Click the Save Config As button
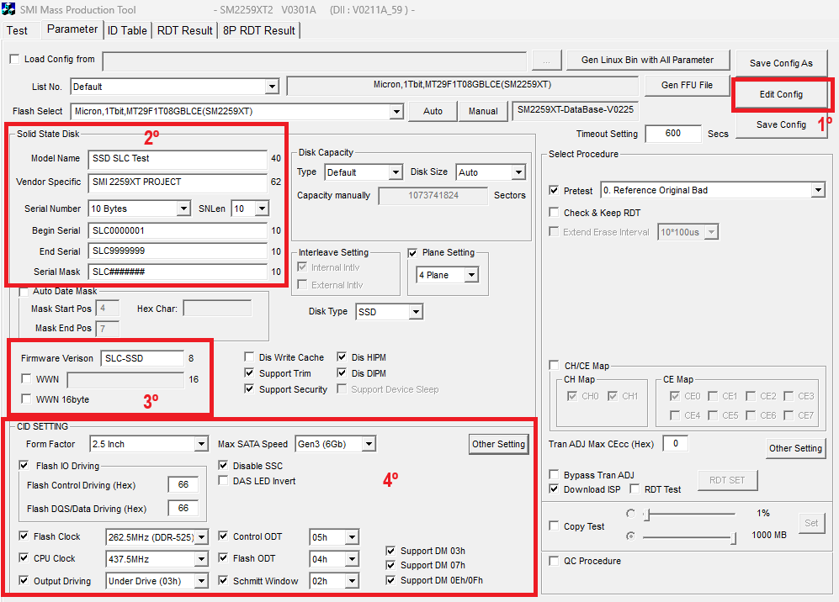 click(781, 63)
